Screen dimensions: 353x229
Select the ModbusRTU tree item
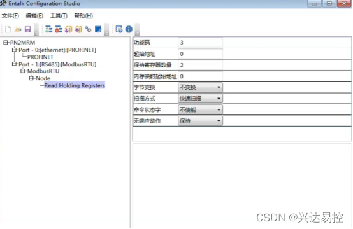pyautogui.click(x=43, y=71)
